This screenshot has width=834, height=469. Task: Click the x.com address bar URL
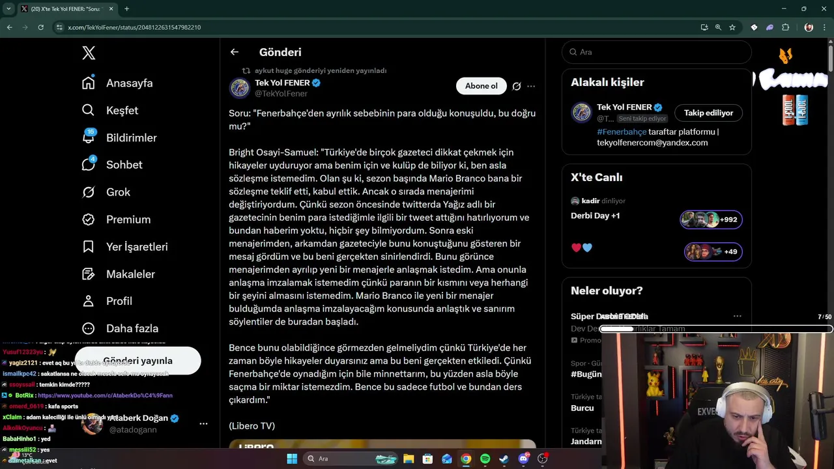[x=134, y=27]
